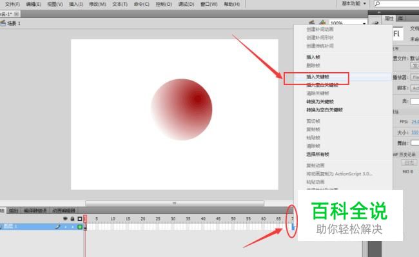Image resolution: width=419 pixels, height=257 pixels.
Task: Expand the 基本功能 workspace dropdown
Action: [354, 3]
